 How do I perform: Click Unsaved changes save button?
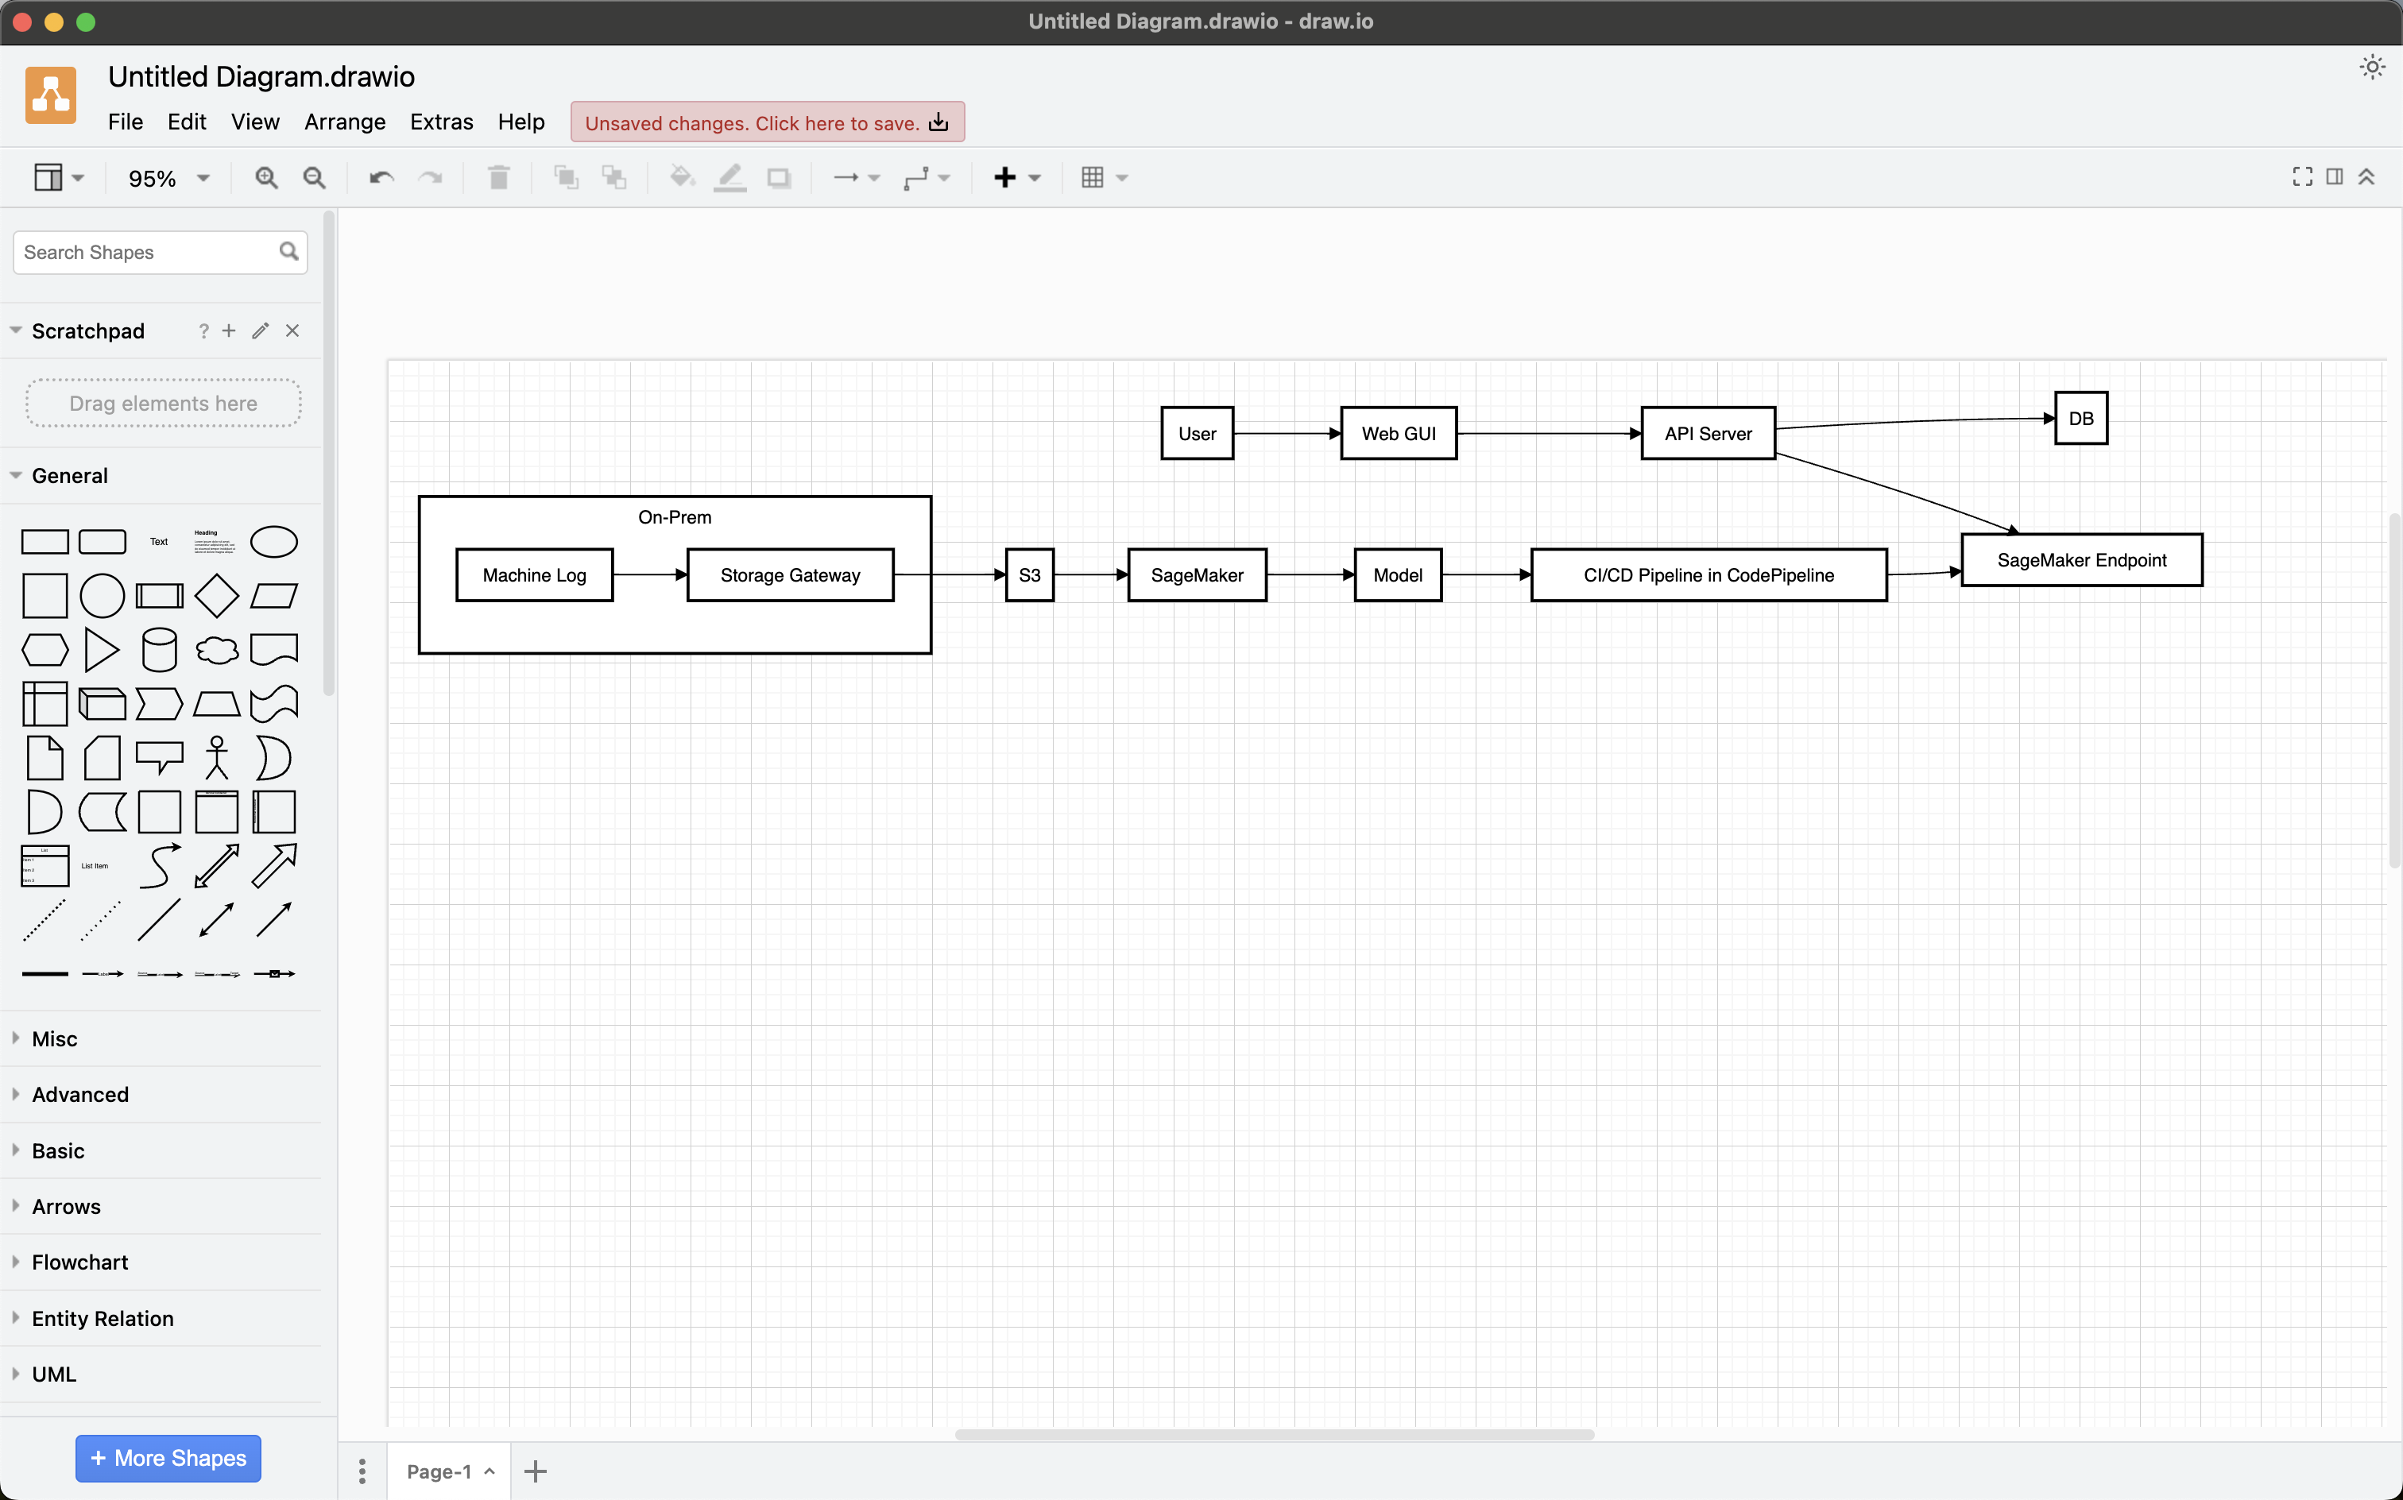click(765, 122)
